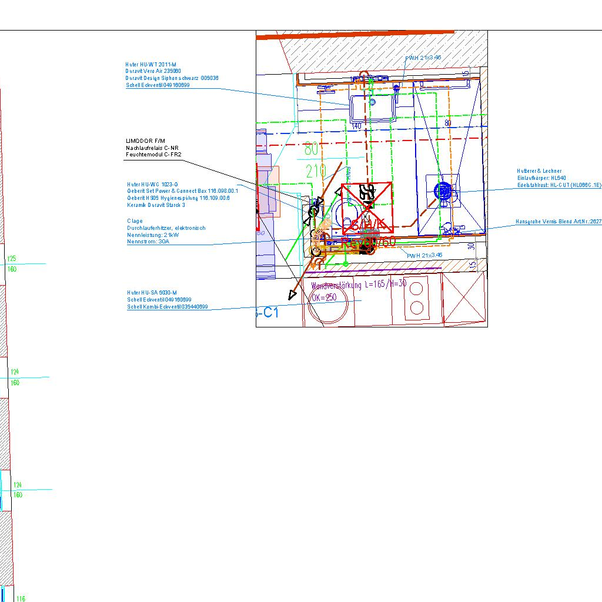
Task: Click the blue circular floor drain symbol
Action: pyautogui.click(x=442, y=190)
